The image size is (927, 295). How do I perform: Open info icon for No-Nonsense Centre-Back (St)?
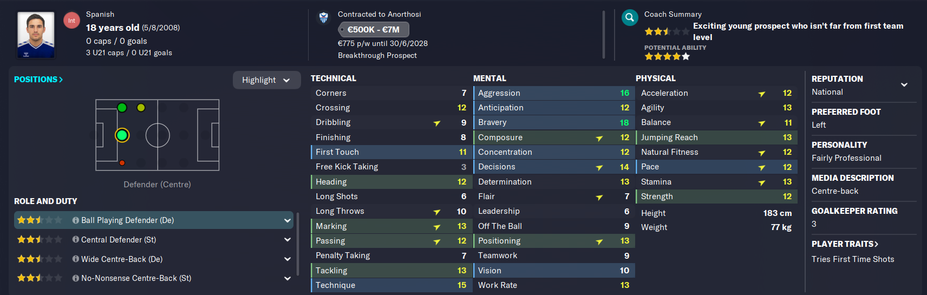click(76, 278)
